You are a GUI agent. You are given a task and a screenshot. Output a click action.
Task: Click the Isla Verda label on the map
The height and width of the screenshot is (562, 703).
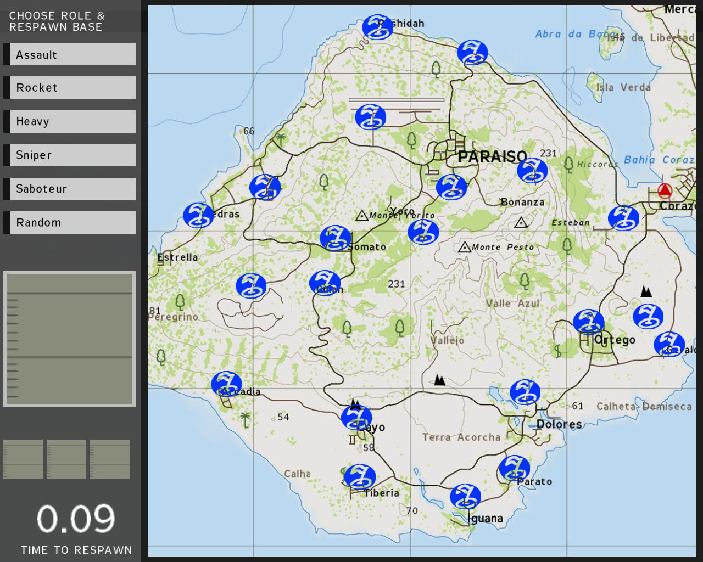coord(623,87)
